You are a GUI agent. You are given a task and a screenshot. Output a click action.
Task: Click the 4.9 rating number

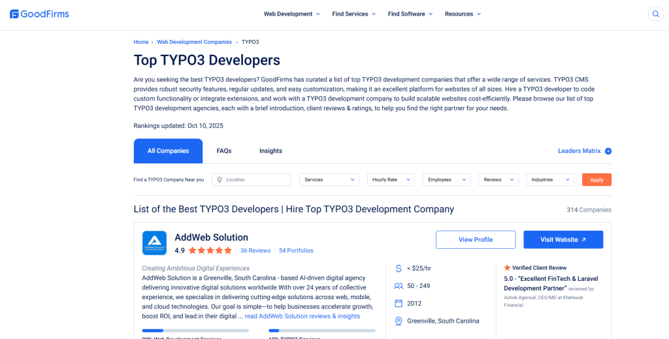point(180,251)
